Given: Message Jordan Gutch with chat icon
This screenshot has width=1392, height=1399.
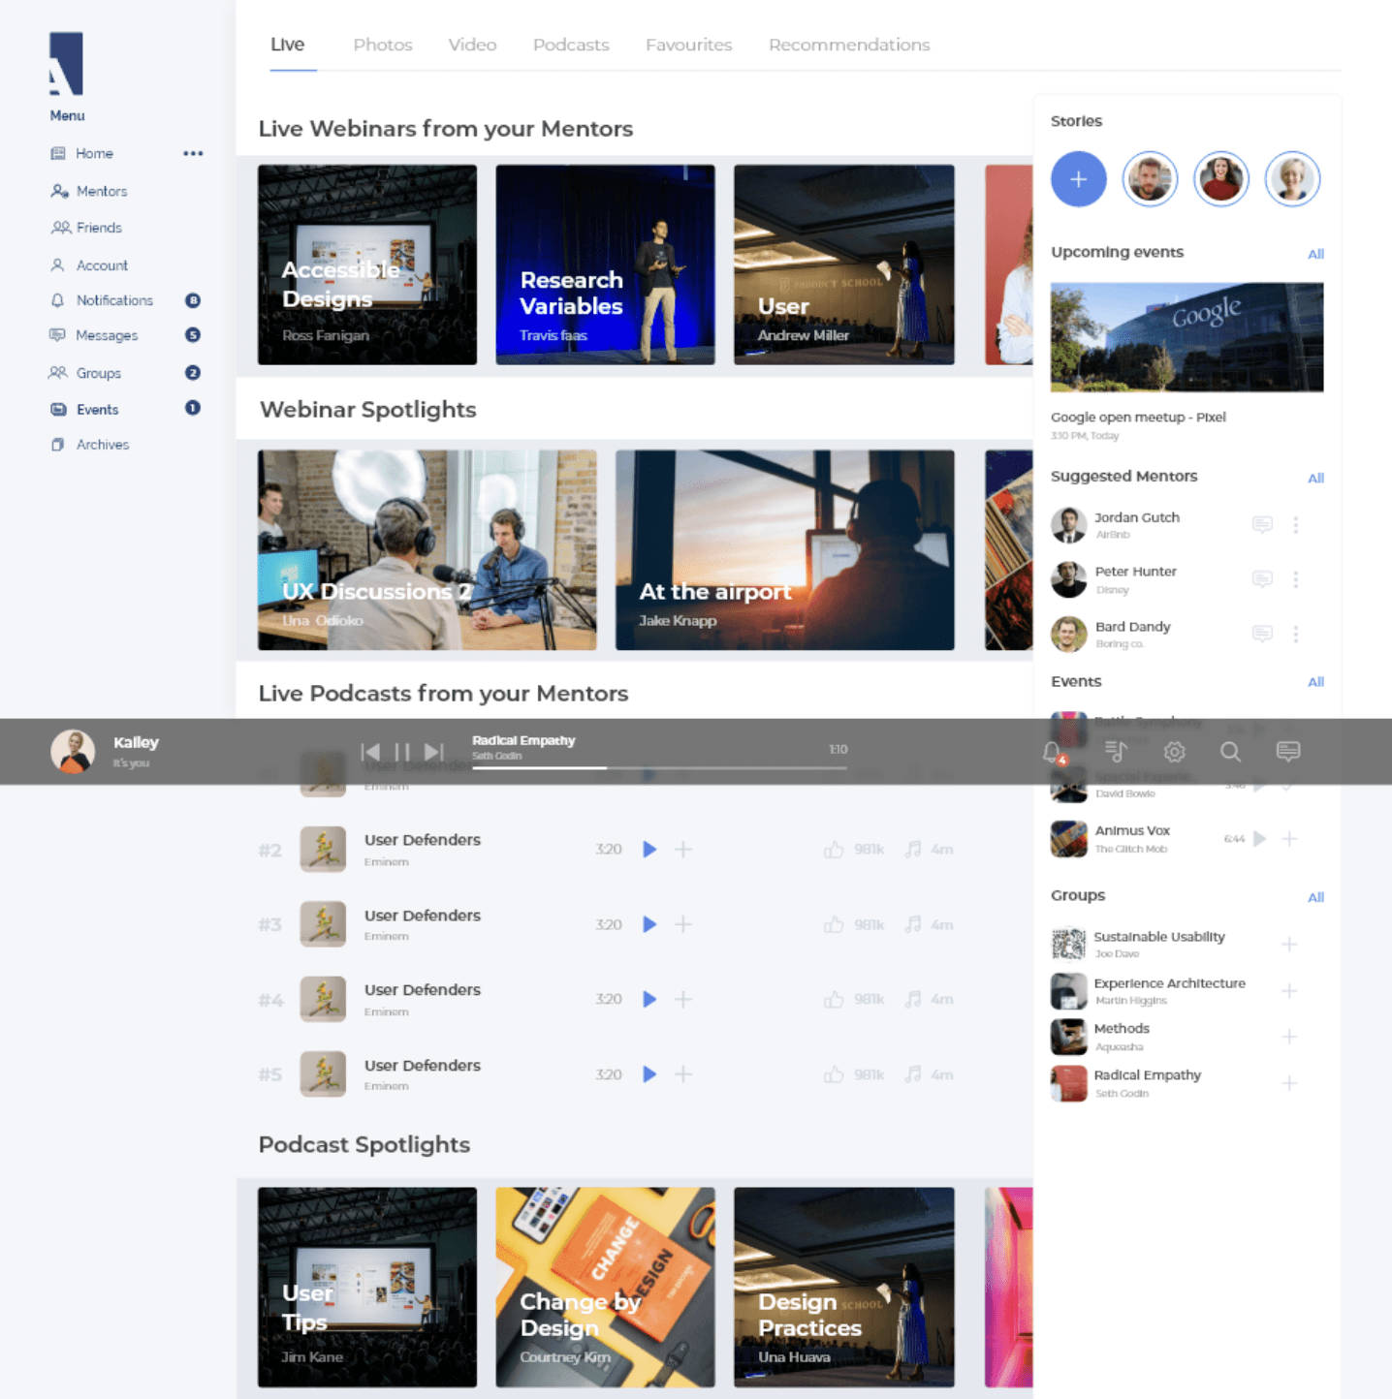Looking at the screenshot, I should coord(1262,524).
